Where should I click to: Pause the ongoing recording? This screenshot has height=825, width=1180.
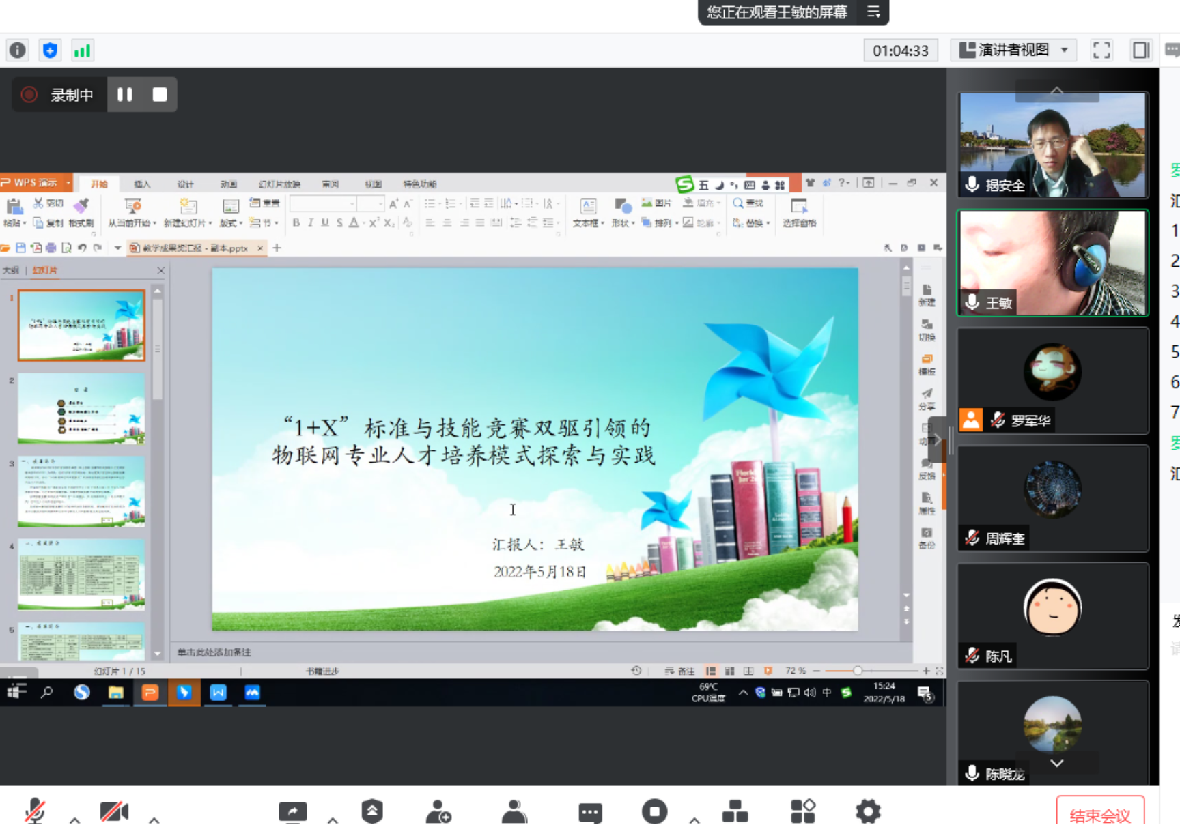click(125, 94)
